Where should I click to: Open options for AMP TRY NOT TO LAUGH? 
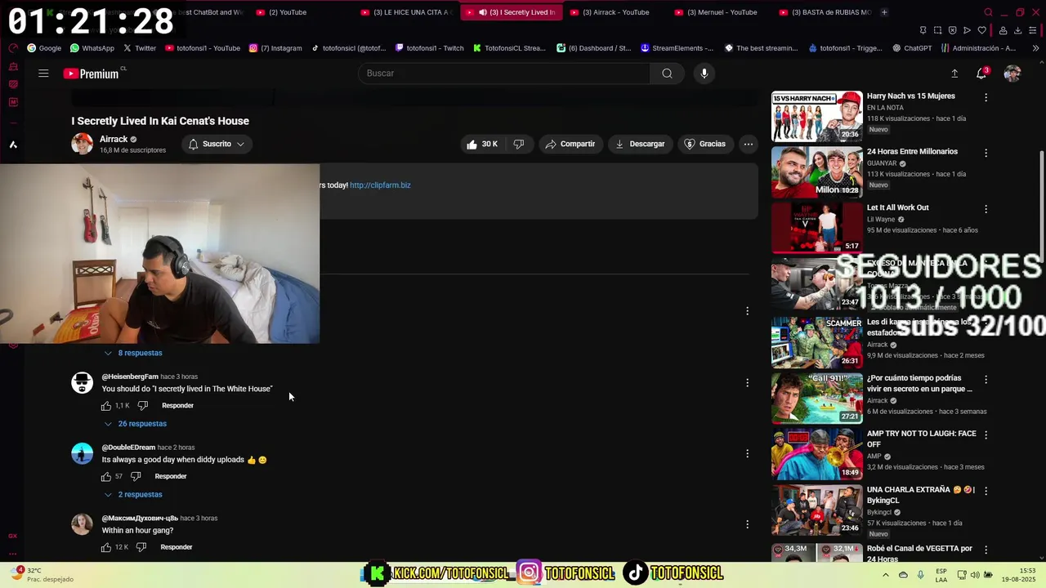tap(986, 435)
